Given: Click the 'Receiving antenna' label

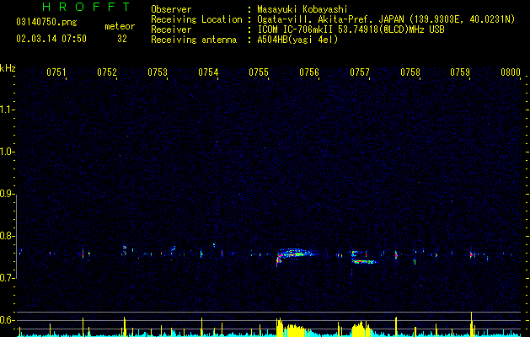Looking at the screenshot, I should 194,40.
